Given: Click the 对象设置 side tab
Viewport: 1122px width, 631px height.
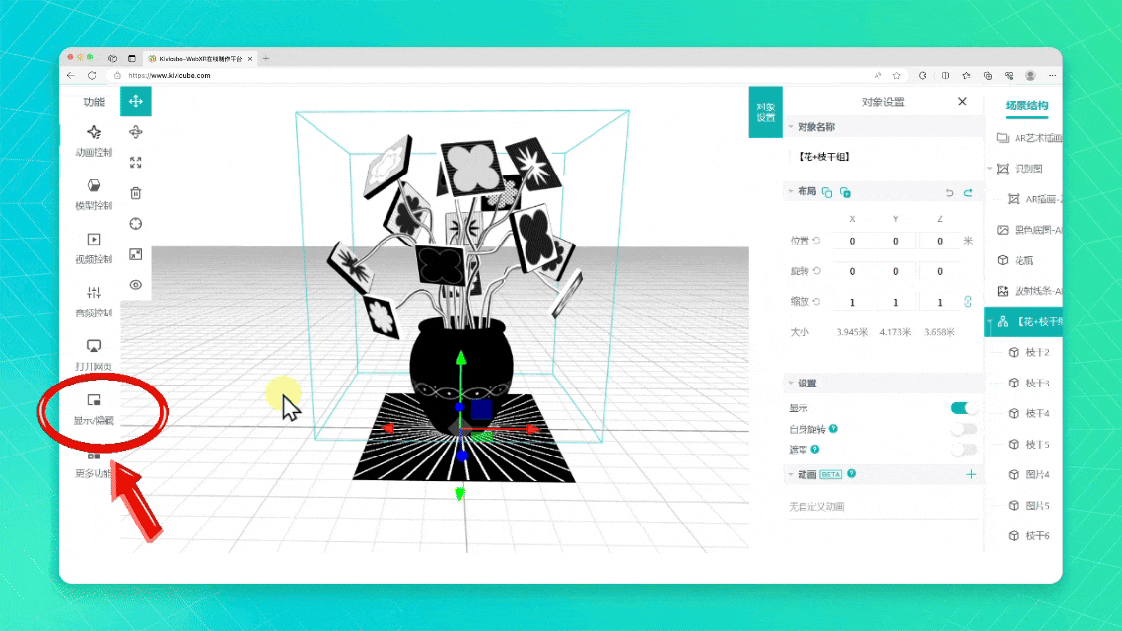Looking at the screenshot, I should click(765, 112).
